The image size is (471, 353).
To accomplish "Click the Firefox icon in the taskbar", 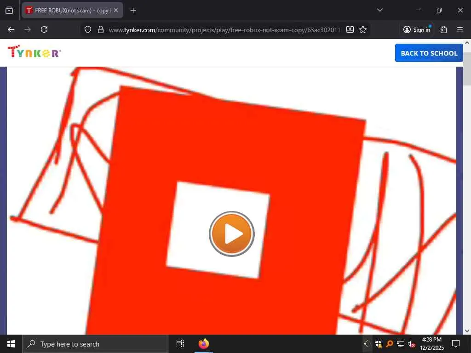I will click(204, 344).
